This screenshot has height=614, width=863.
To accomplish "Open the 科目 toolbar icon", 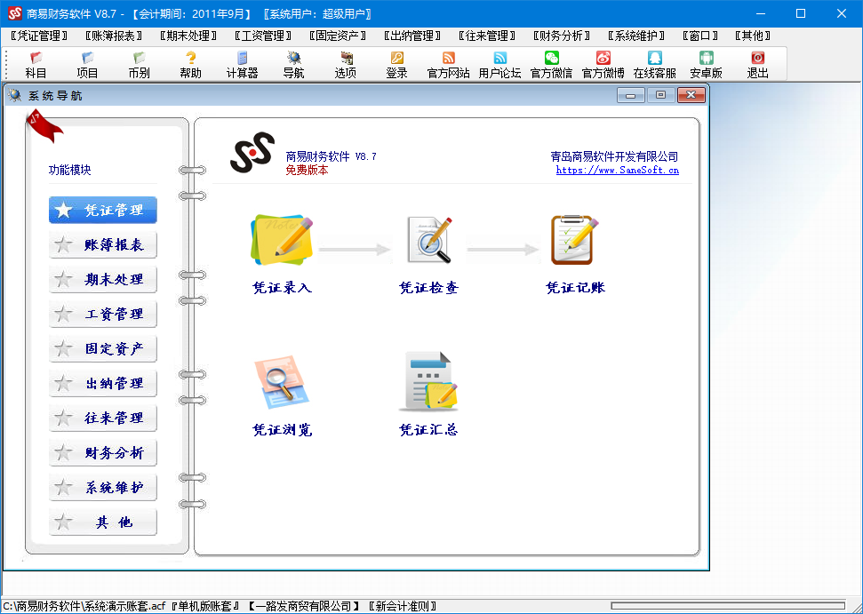I will (36, 64).
